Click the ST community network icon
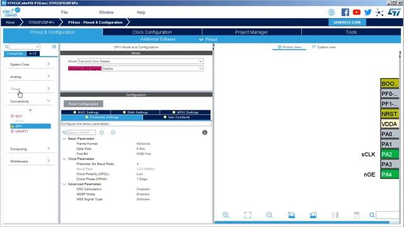This screenshot has height=227, width=404. coord(379,12)
